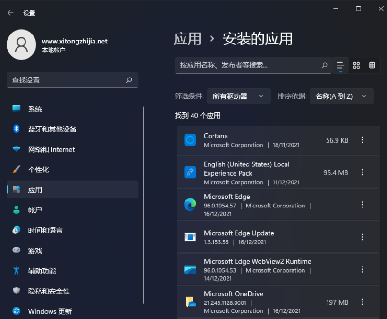The image size is (387, 319).
Task: Click the clock globe 时间和语言 icon
Action: coord(17,230)
